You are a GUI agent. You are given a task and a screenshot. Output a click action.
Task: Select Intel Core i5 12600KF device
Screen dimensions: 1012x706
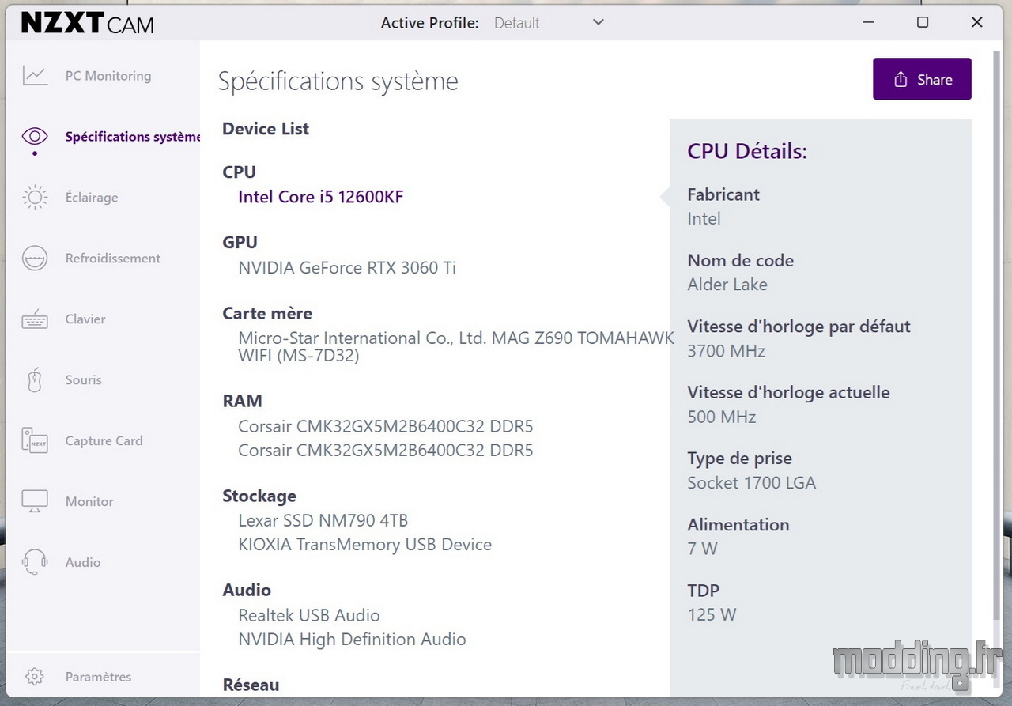click(321, 197)
